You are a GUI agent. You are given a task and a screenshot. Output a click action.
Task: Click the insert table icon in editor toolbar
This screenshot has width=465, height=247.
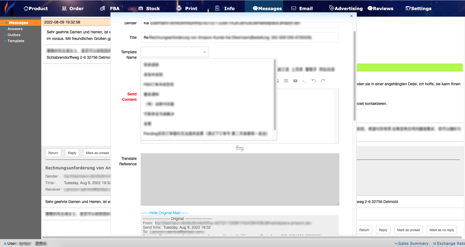point(286,81)
